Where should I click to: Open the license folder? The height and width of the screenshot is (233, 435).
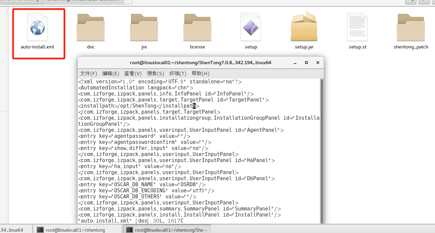pos(197,27)
